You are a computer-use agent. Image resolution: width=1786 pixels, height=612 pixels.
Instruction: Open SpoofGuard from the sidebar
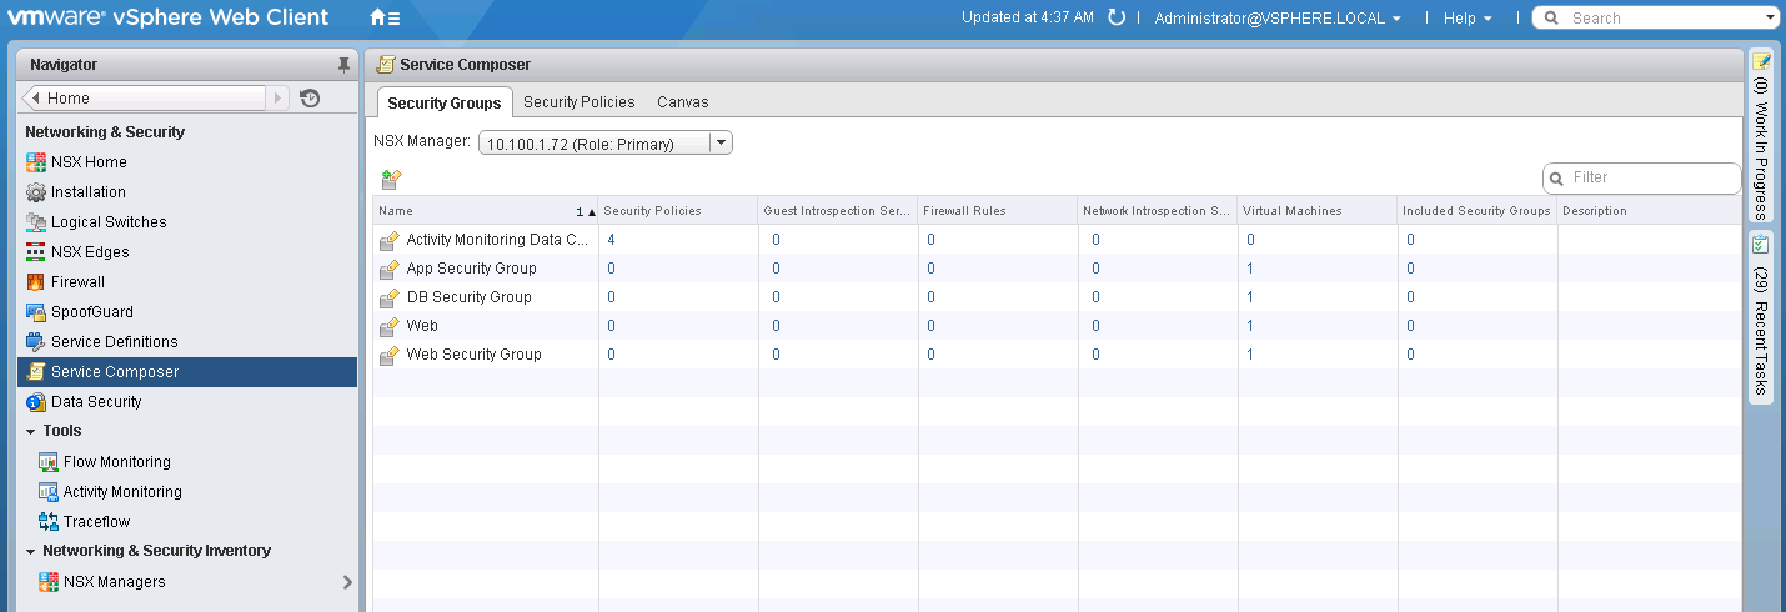point(92,311)
